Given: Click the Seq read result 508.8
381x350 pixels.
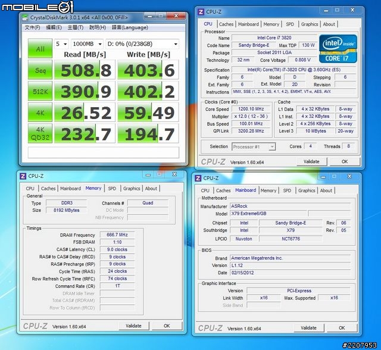Looking at the screenshot, I should pyautogui.click(x=85, y=70).
